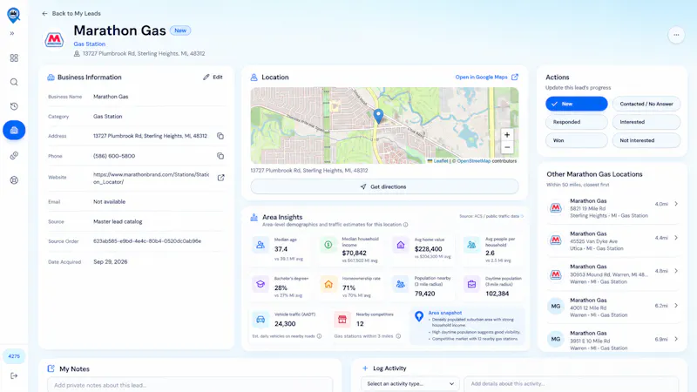Click the Avg home value icon
Image resolution: width=697 pixels, height=392 pixels.
tap(401, 245)
